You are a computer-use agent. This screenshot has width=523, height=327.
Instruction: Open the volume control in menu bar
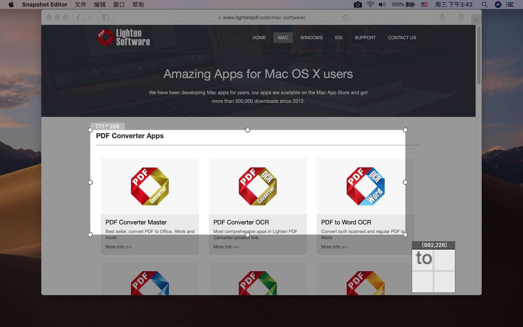[382, 4]
